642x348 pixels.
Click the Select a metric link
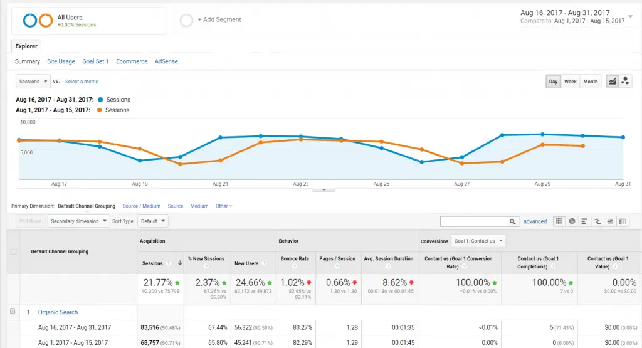(x=82, y=82)
